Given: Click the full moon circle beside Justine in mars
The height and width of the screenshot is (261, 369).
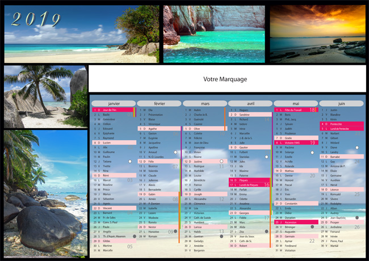Looking at the screenshot, I should click(x=221, y=162).
